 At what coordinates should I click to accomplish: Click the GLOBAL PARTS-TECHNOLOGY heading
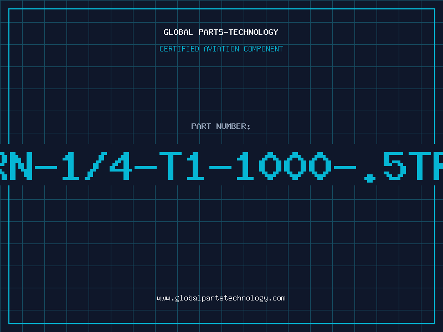tap(221, 32)
